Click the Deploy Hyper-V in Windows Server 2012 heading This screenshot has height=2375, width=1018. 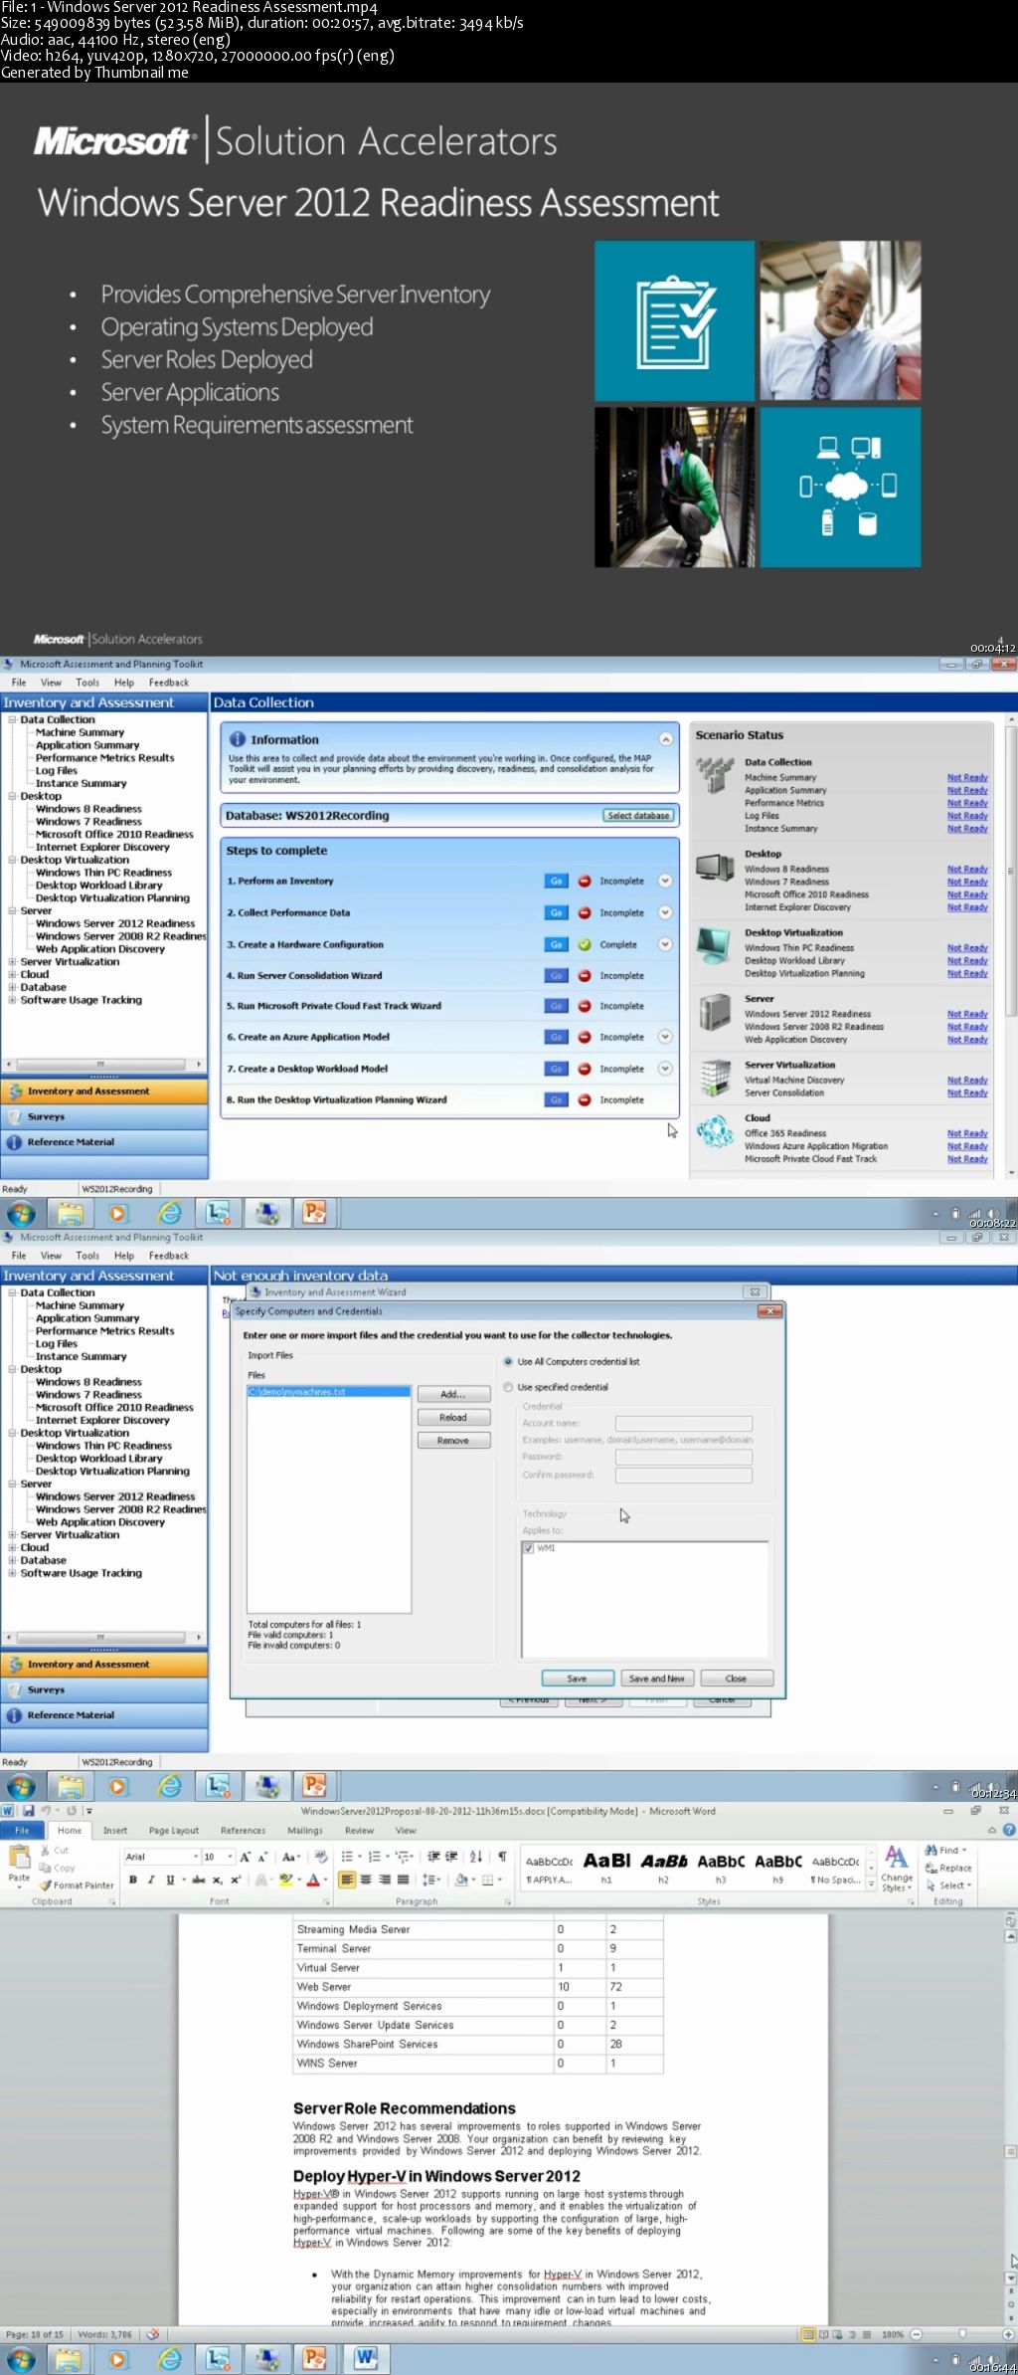coord(436,2176)
